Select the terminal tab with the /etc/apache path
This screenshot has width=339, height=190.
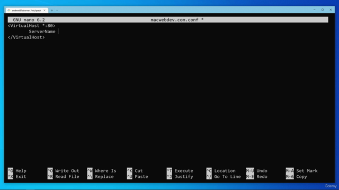(x=26, y=11)
